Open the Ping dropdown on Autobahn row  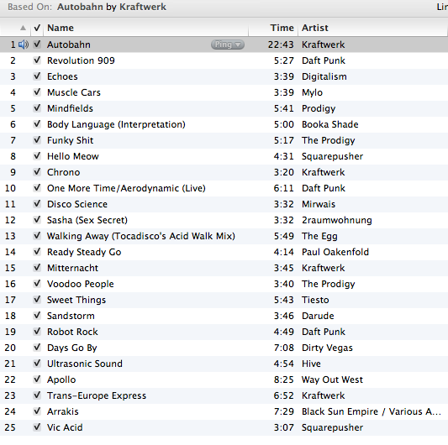pos(228,44)
